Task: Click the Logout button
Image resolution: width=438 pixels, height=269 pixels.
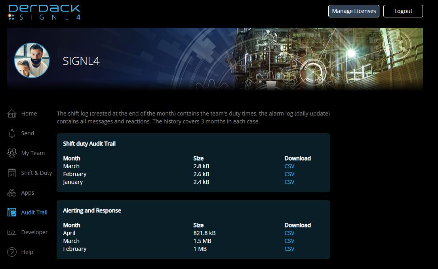Action: [403, 11]
